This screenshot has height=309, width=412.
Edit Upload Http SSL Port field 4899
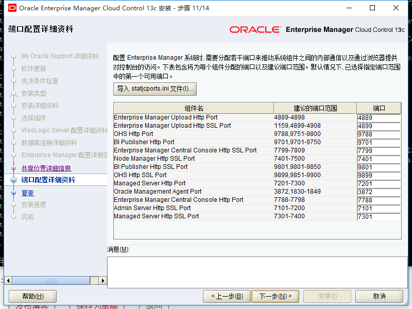379,126
